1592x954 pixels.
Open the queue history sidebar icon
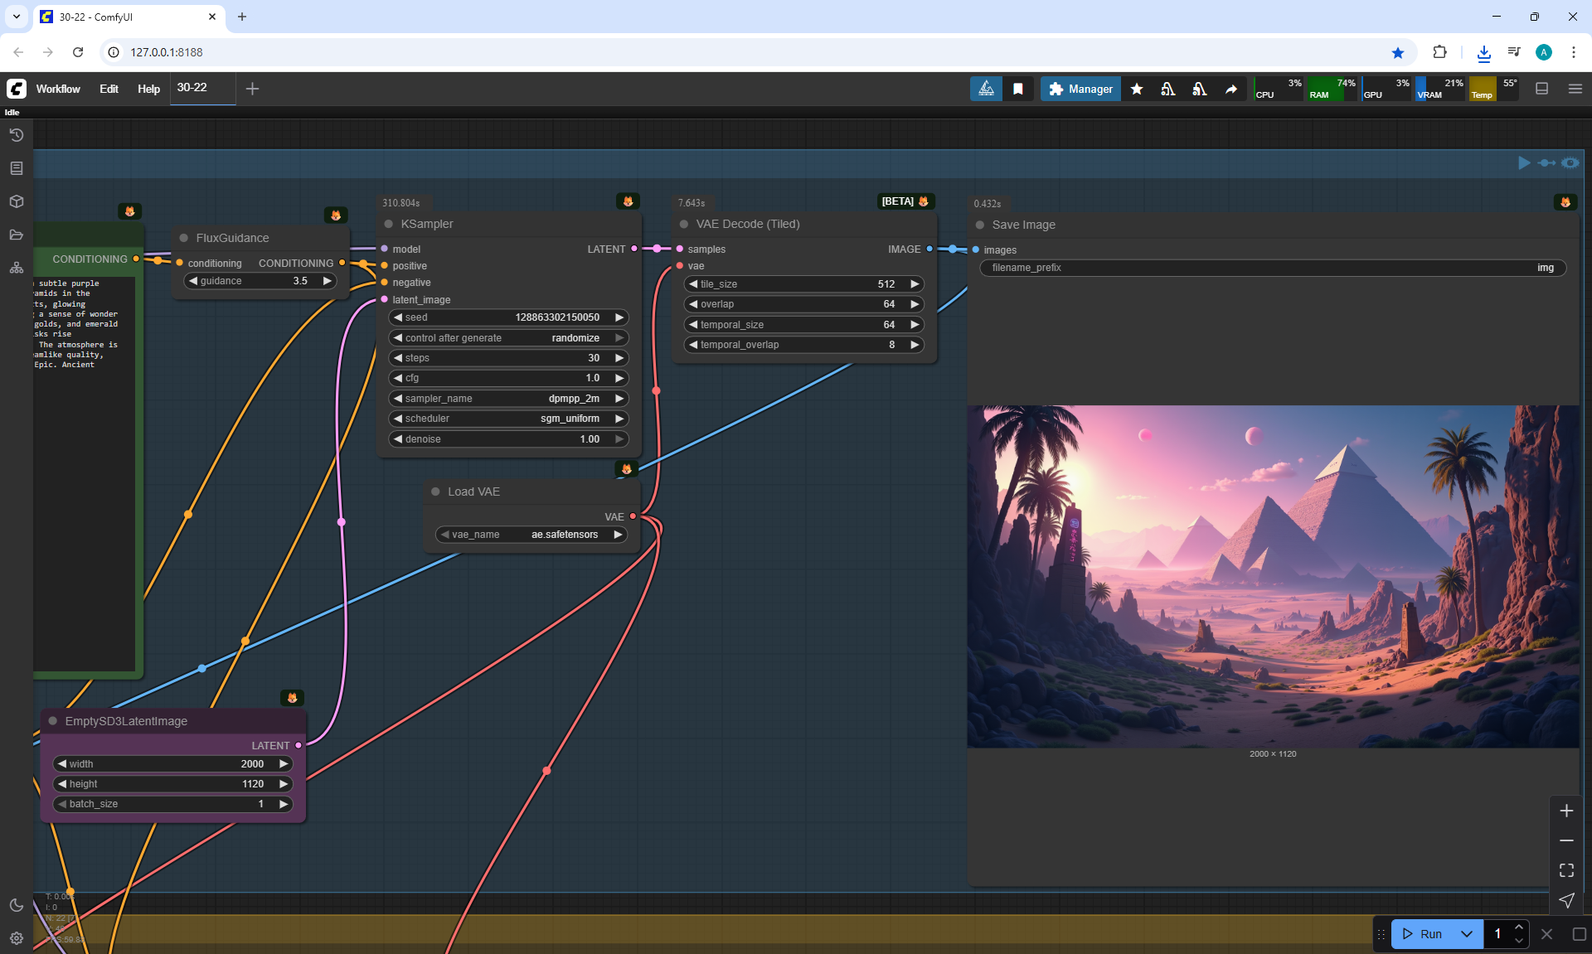coord(17,135)
